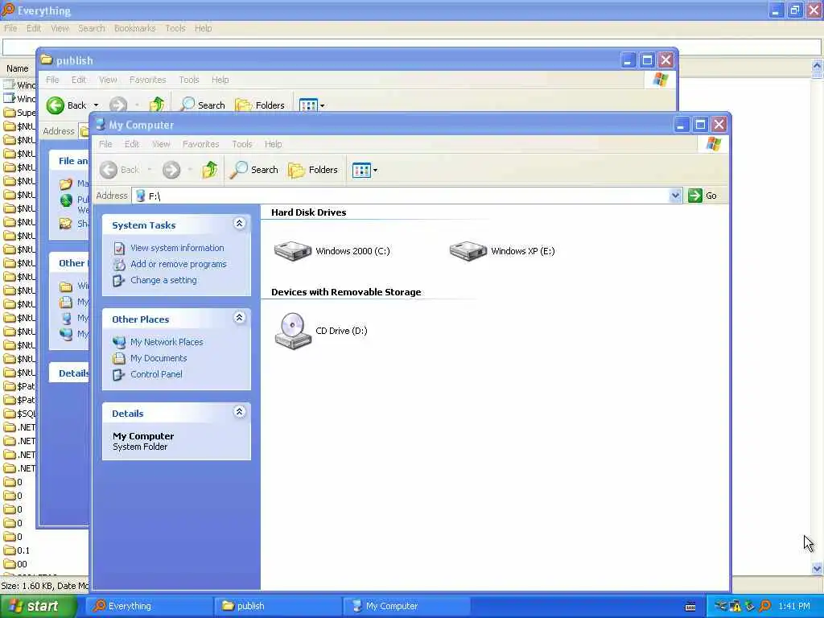The image size is (824, 618).
Task: Open Control Panel link
Action: click(x=156, y=374)
